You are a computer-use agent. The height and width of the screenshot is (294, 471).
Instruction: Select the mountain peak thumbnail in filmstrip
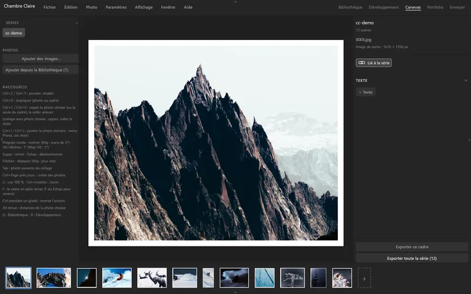18,278
